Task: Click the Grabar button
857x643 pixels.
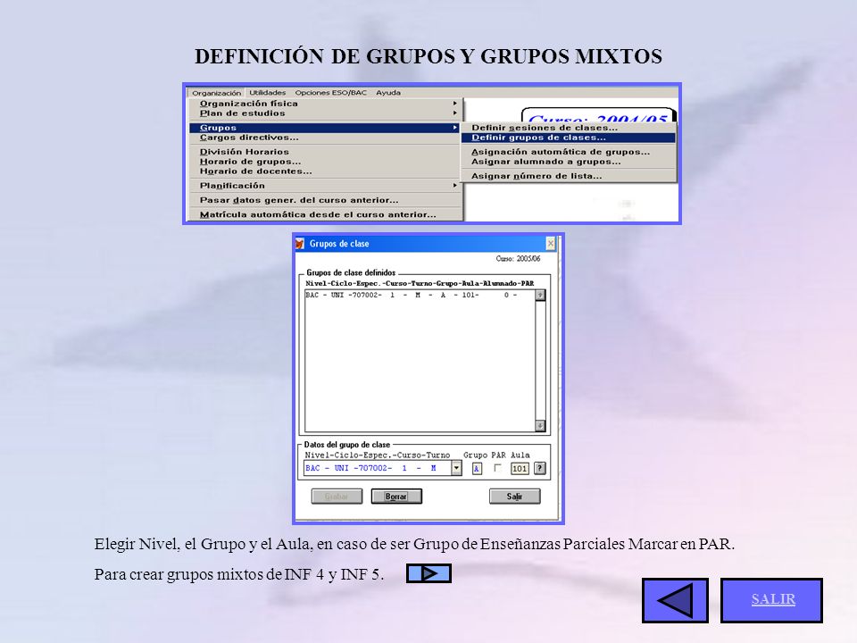Action: pyautogui.click(x=337, y=497)
